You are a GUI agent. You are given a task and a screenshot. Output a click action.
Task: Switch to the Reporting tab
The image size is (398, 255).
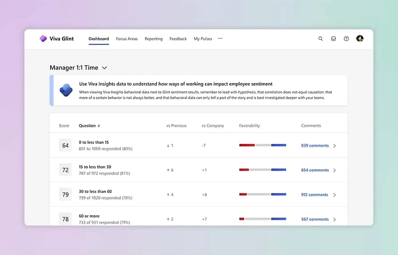click(x=154, y=39)
